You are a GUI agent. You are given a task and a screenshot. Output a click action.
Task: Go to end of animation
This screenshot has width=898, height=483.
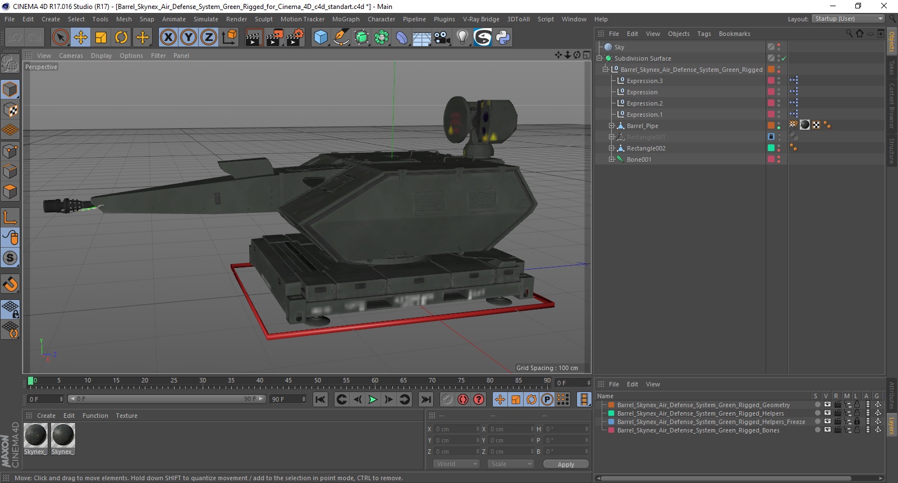coord(426,399)
